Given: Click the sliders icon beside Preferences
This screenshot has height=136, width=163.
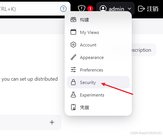Looking at the screenshot, I should [x=73, y=70].
